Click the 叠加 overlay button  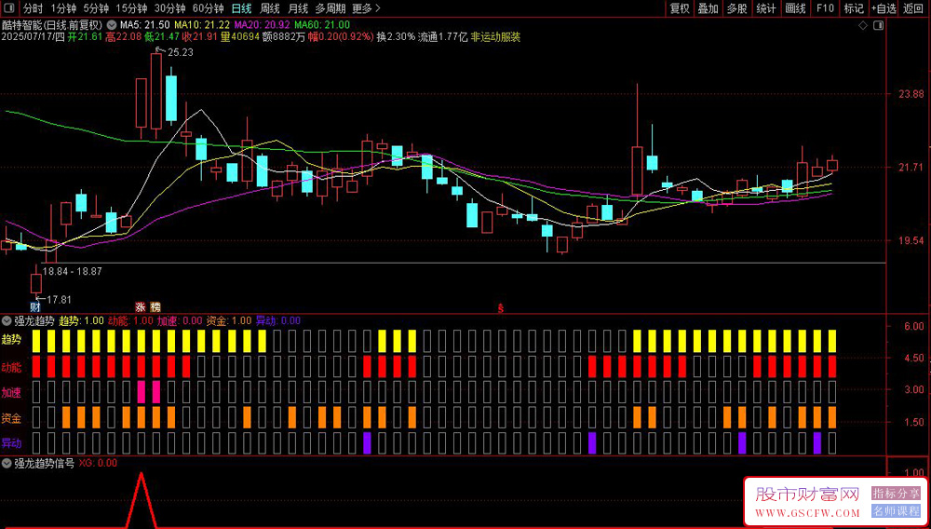click(708, 8)
